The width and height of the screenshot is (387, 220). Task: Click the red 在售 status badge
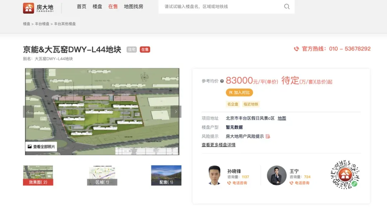pyautogui.click(x=145, y=50)
